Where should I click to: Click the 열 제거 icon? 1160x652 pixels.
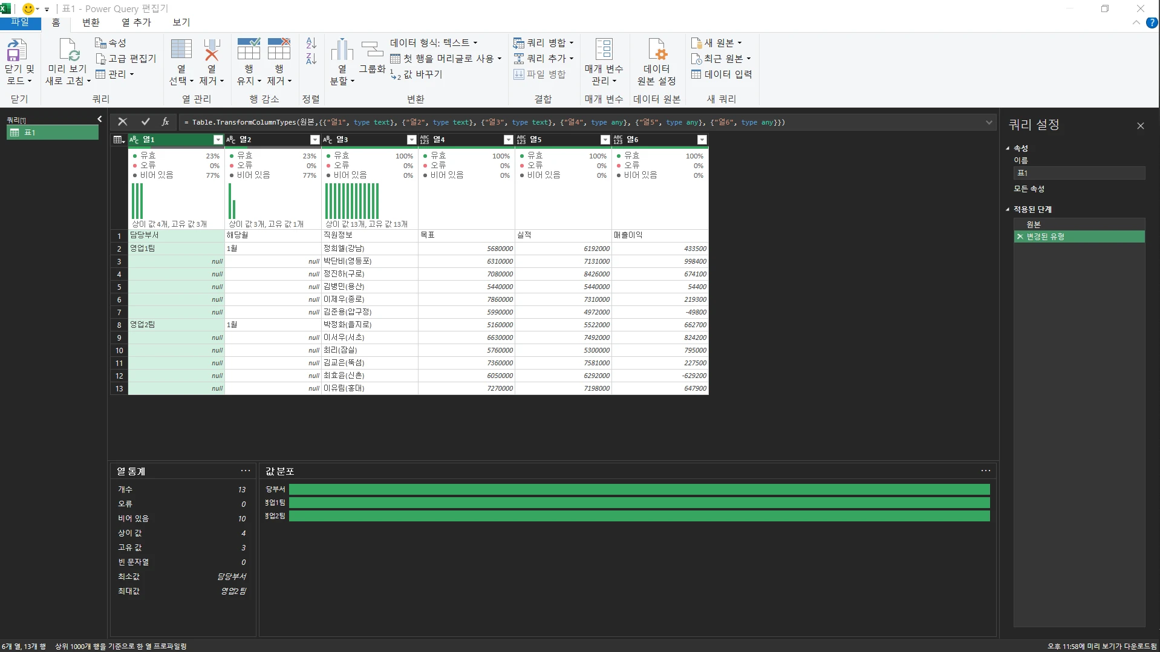pyautogui.click(x=212, y=51)
